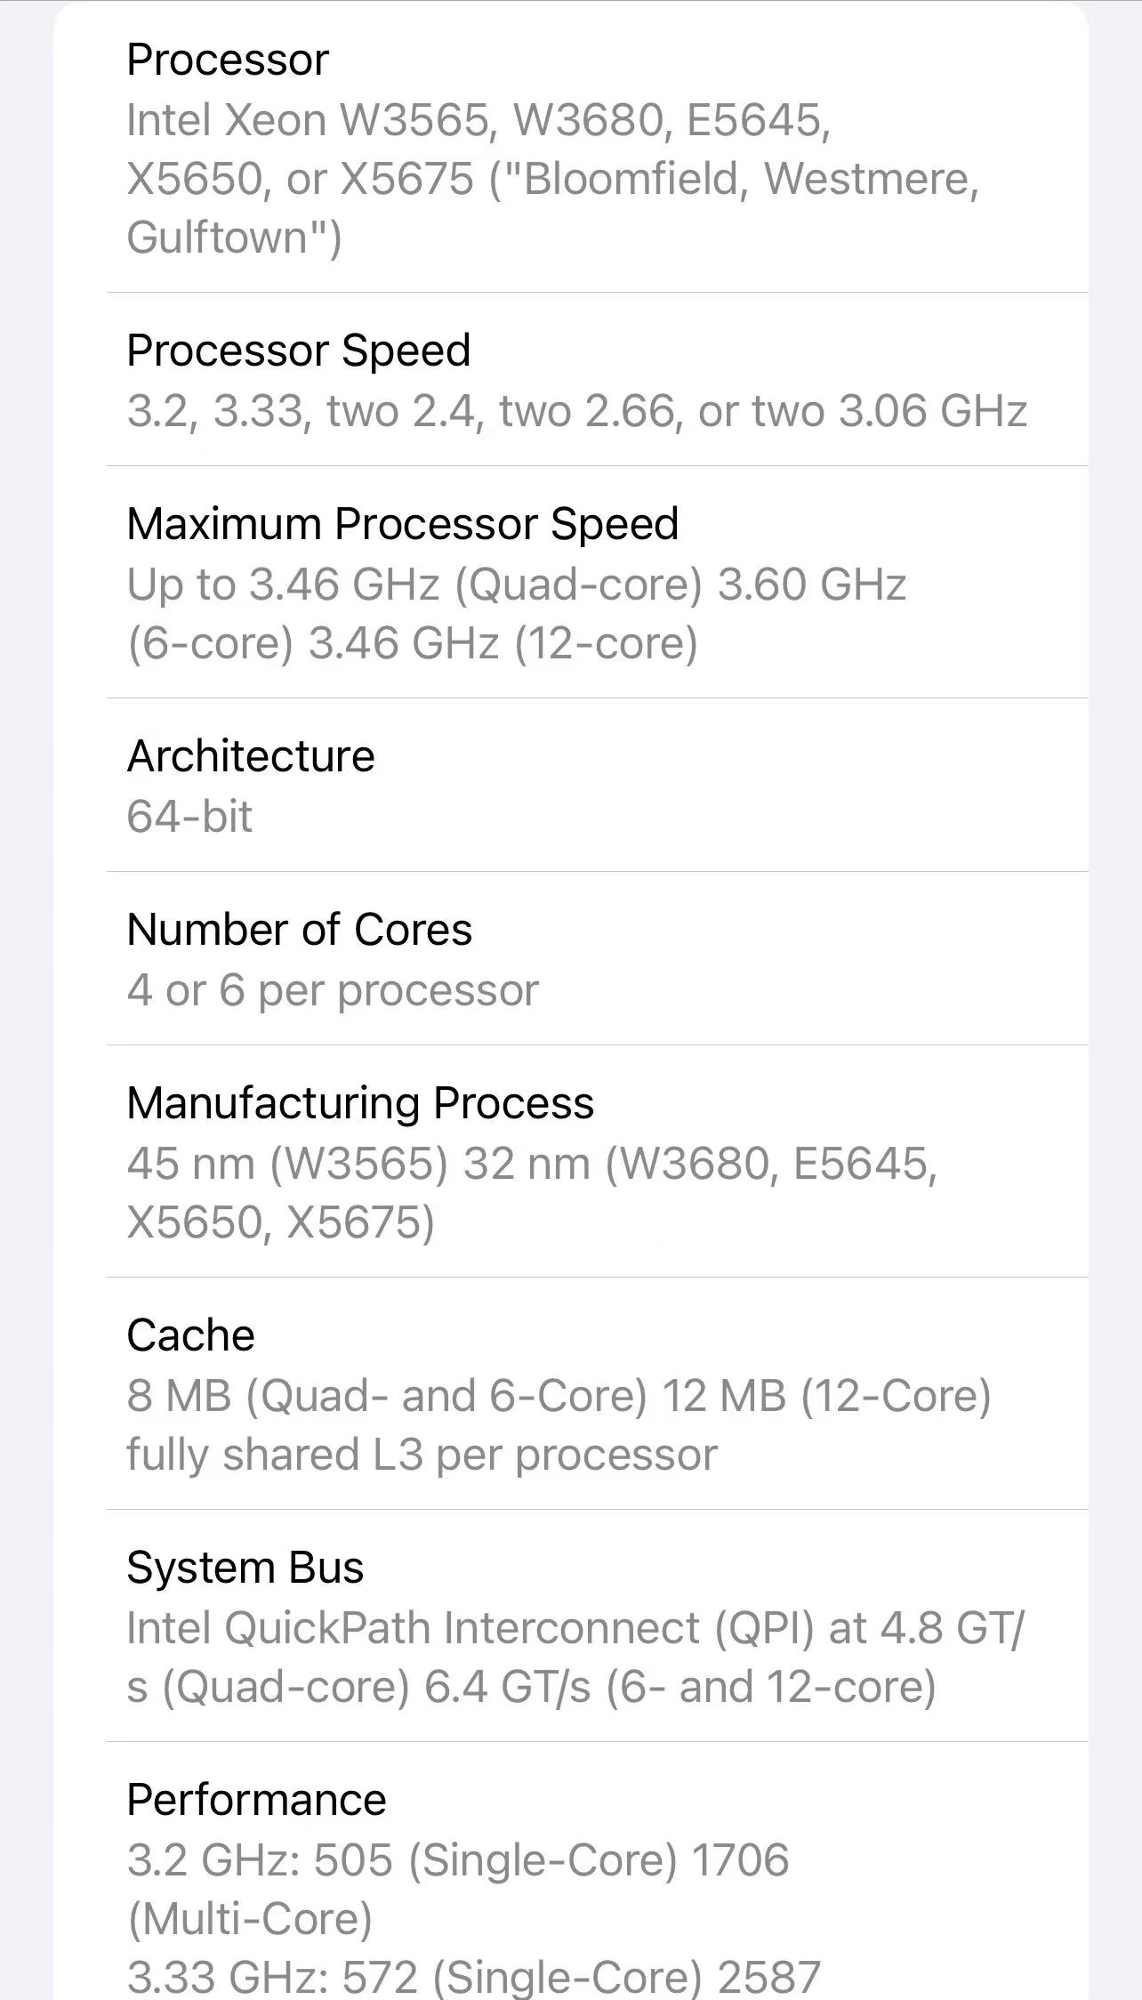This screenshot has height=2000, width=1142.
Task: Tap the Performance row heading
Action: coord(256,1800)
